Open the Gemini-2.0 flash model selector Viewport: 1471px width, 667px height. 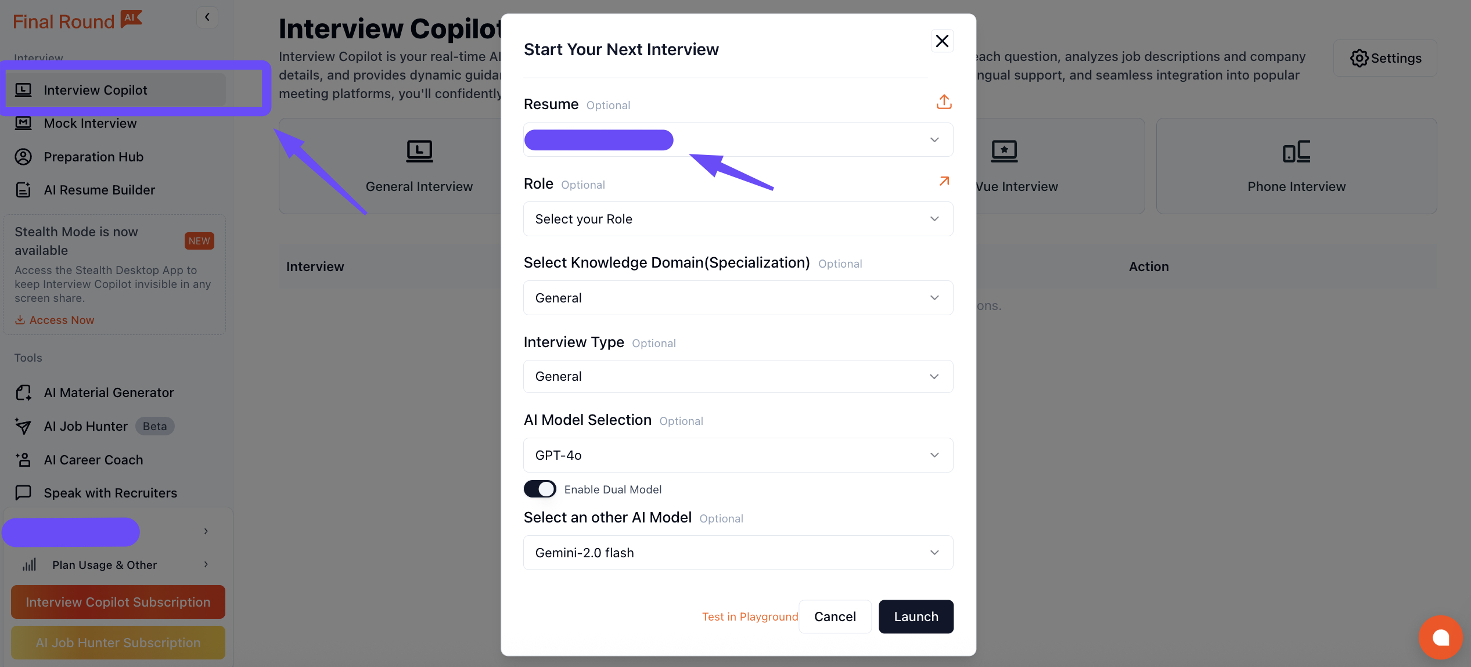point(738,553)
